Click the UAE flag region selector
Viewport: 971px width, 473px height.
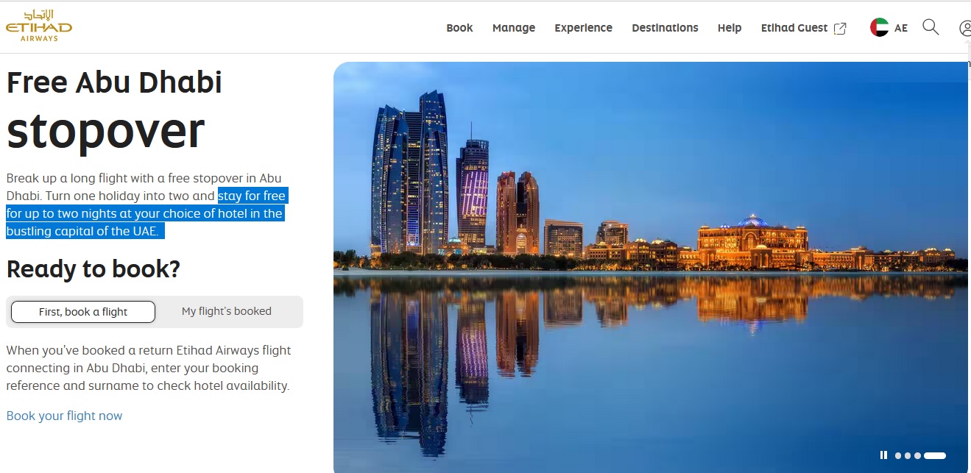click(x=879, y=28)
